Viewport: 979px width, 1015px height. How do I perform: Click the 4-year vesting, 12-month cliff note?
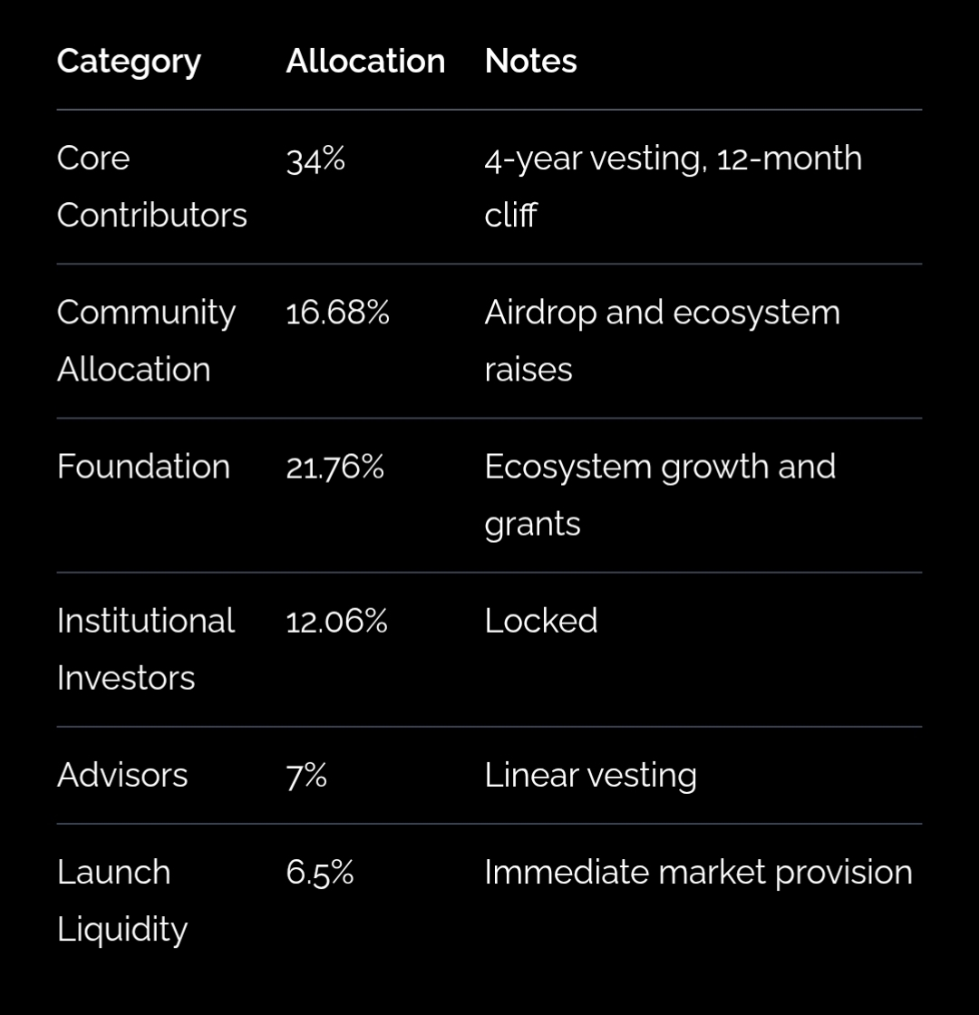coord(673,187)
